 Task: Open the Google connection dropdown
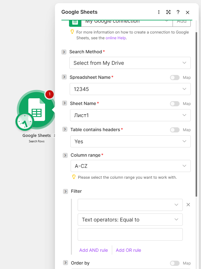[x=127, y=23]
